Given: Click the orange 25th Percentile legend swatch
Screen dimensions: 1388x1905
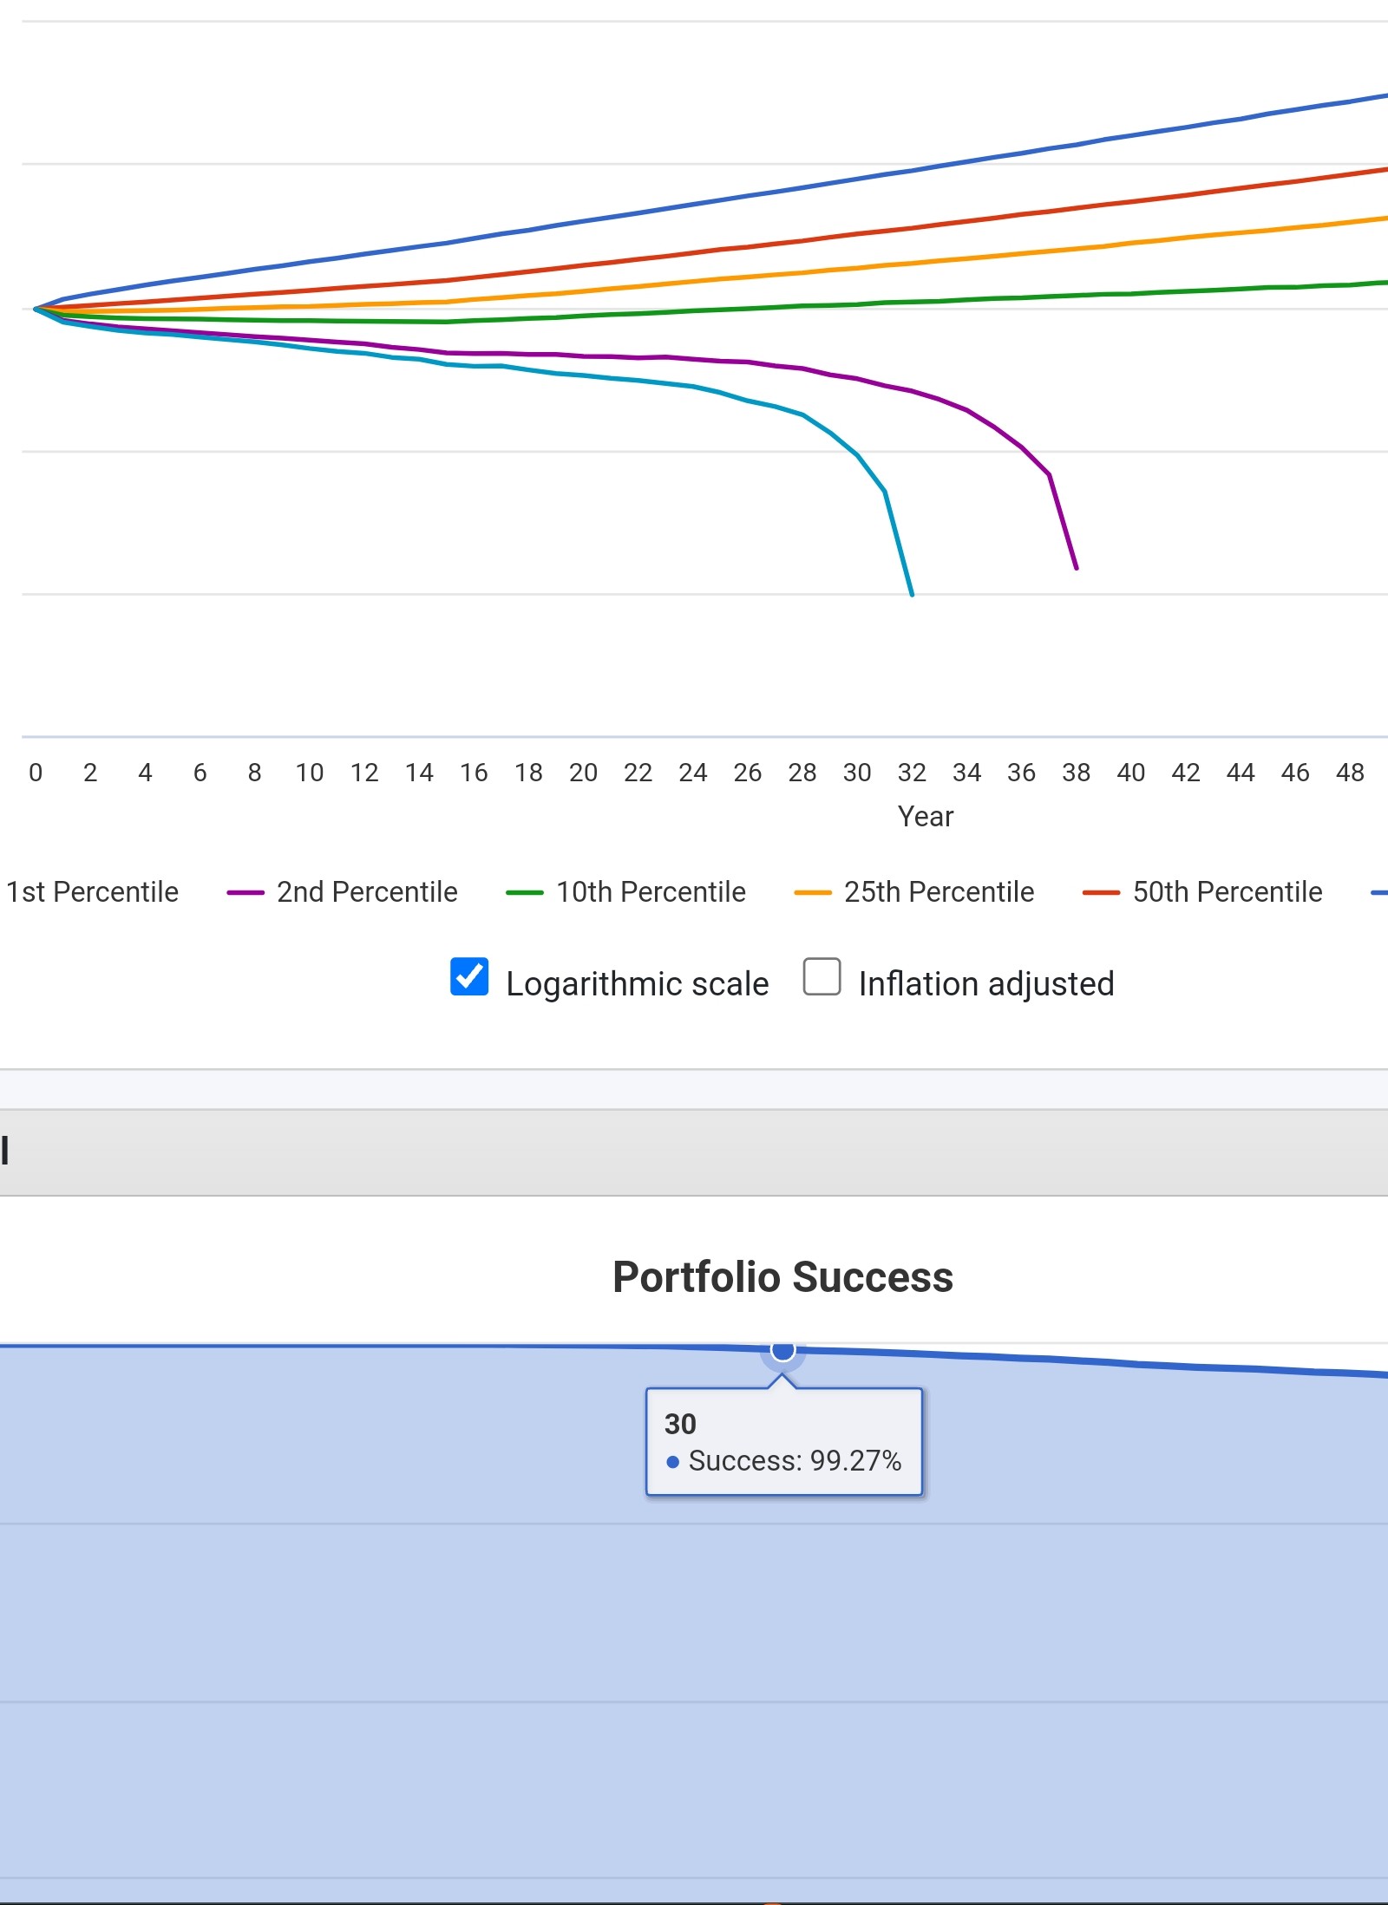Looking at the screenshot, I should tap(813, 892).
